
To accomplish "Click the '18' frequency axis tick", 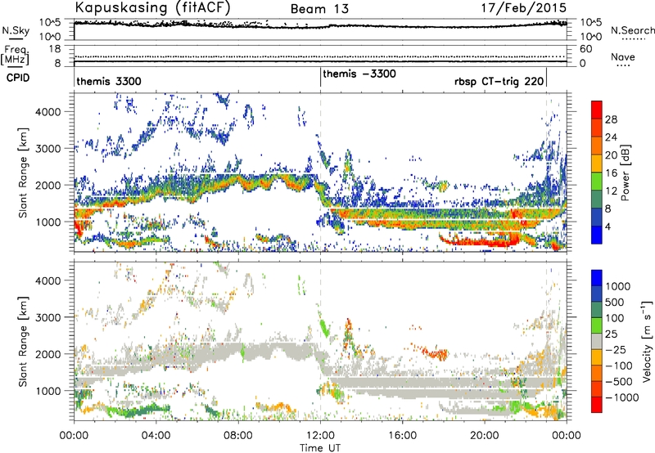I will point(55,49).
